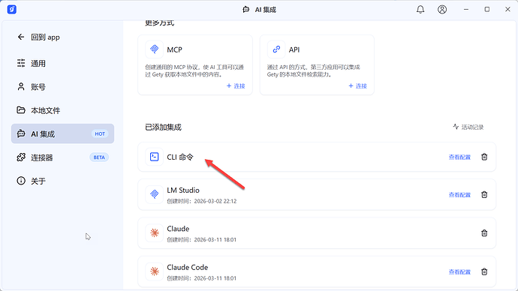The width and height of the screenshot is (518, 291).
Task: Open the 账号 account settings
Action: pos(63,87)
